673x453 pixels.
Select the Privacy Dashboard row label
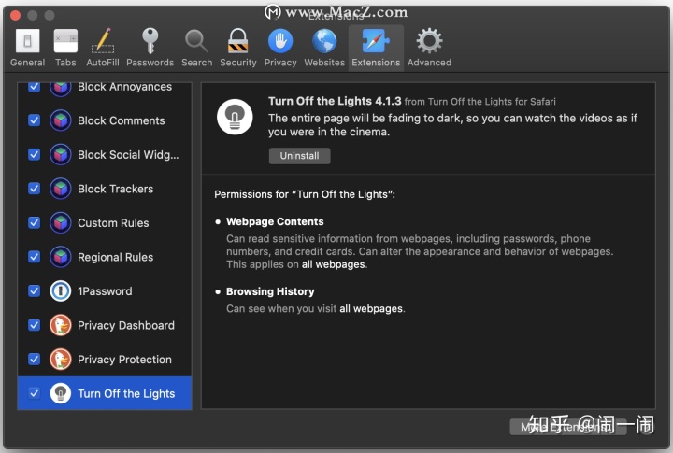point(126,325)
